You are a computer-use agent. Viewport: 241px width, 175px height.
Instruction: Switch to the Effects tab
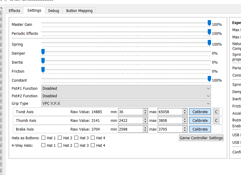click(14, 11)
